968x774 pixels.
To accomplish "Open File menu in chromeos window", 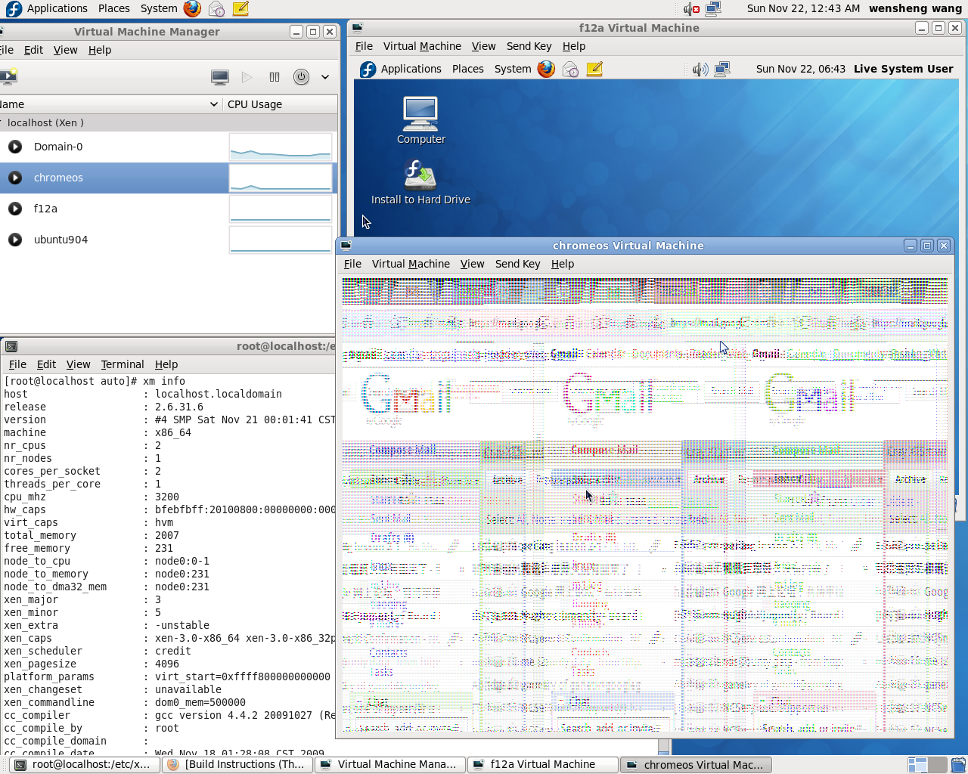I will pos(352,264).
